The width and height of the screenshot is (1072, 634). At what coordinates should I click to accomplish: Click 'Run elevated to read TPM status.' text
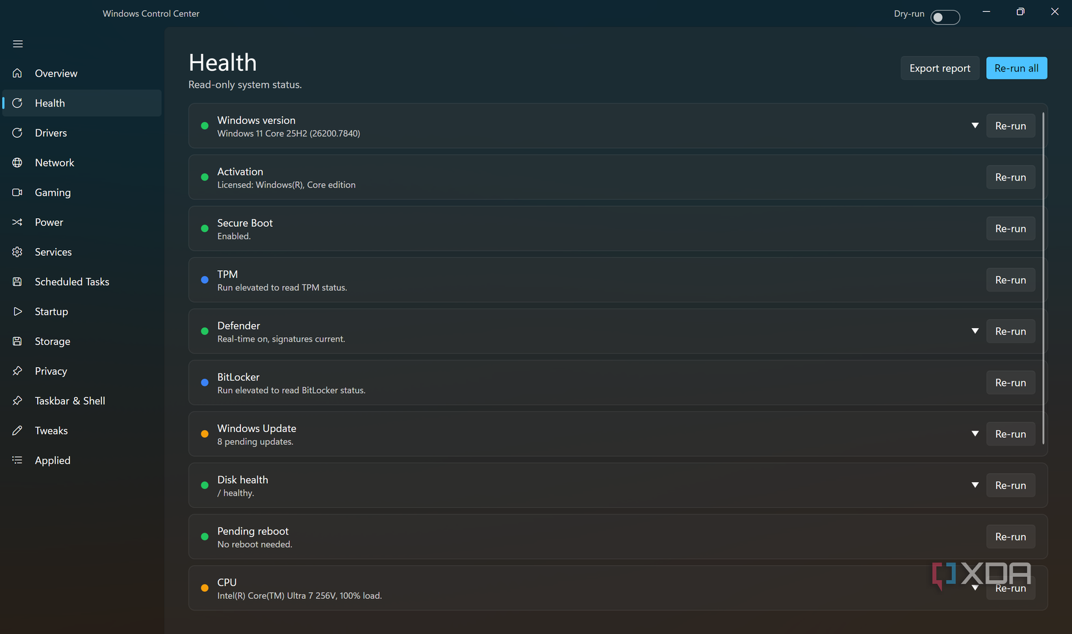pyautogui.click(x=282, y=288)
